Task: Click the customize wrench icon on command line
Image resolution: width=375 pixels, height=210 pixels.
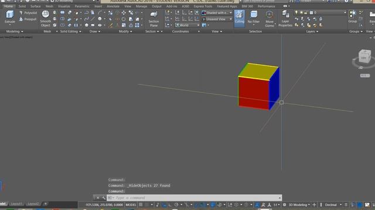Action: 103,198
